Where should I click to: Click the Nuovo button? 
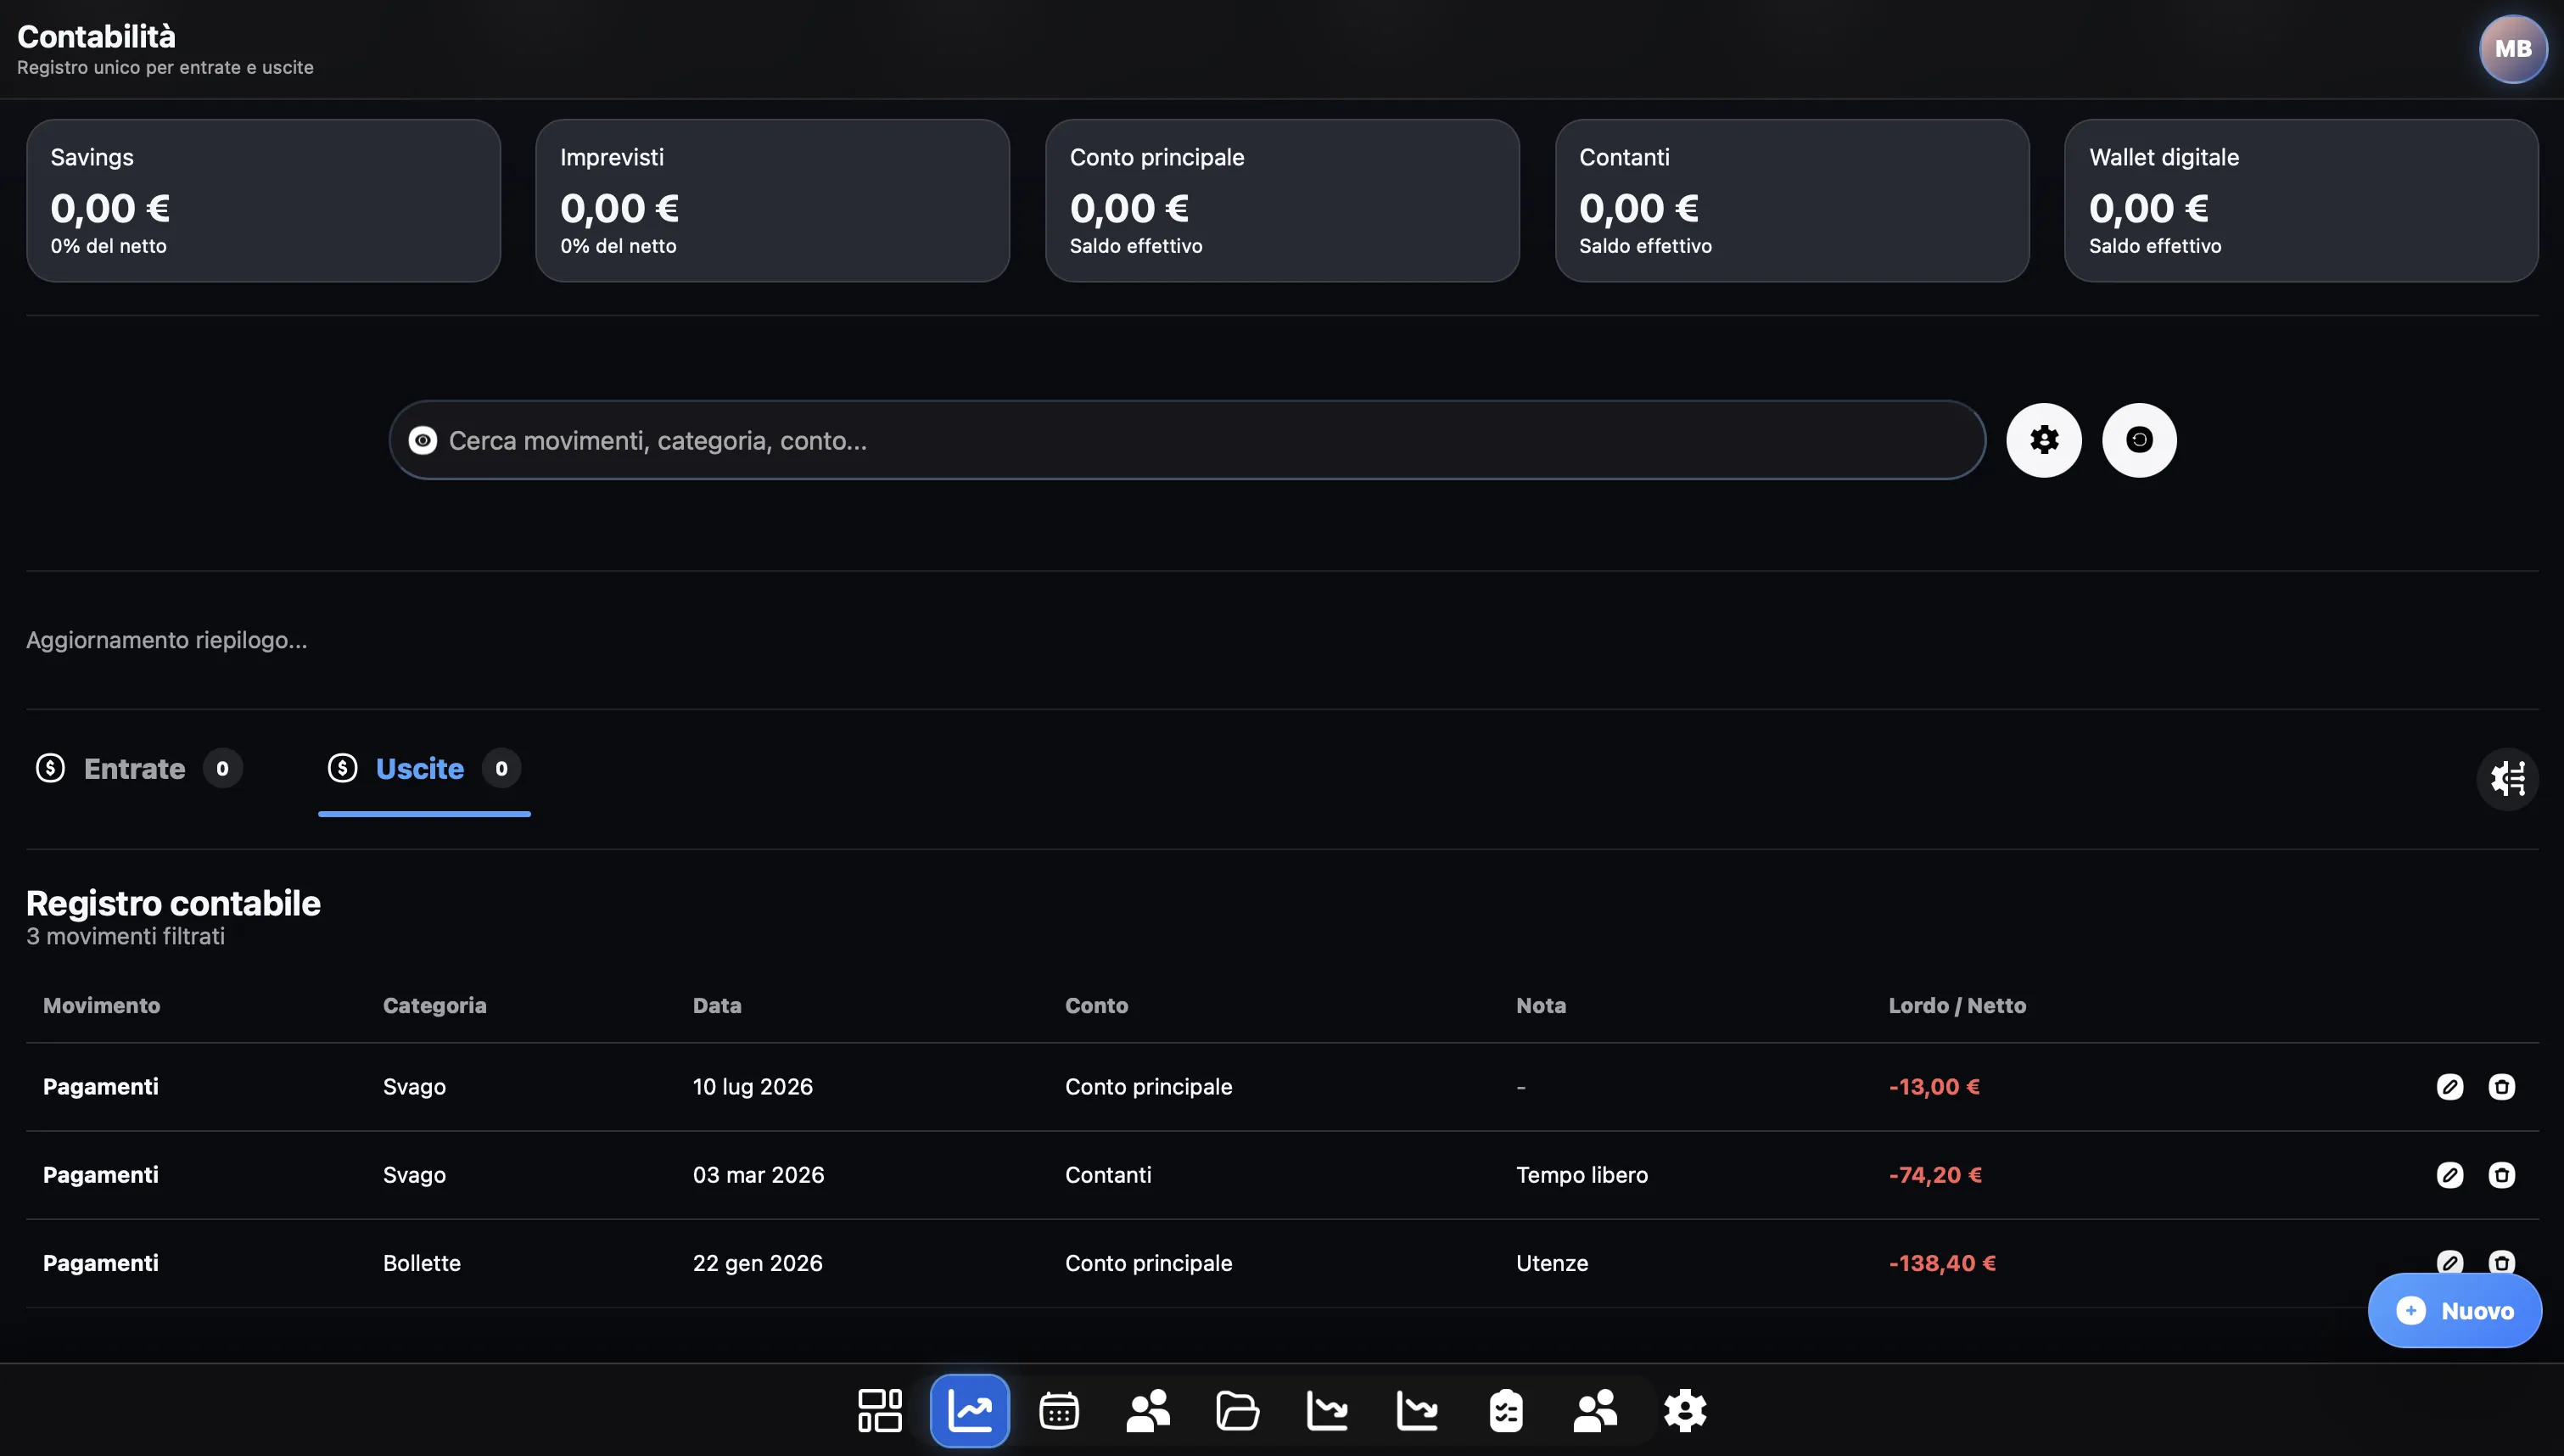[x=2455, y=1310]
